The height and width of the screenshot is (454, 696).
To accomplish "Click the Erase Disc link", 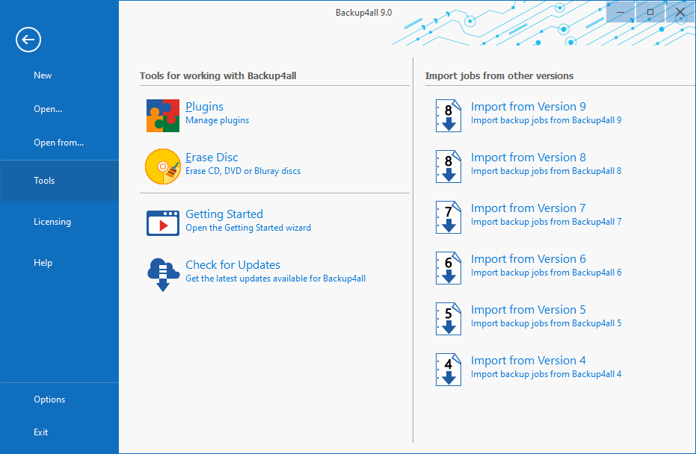I will pos(212,158).
